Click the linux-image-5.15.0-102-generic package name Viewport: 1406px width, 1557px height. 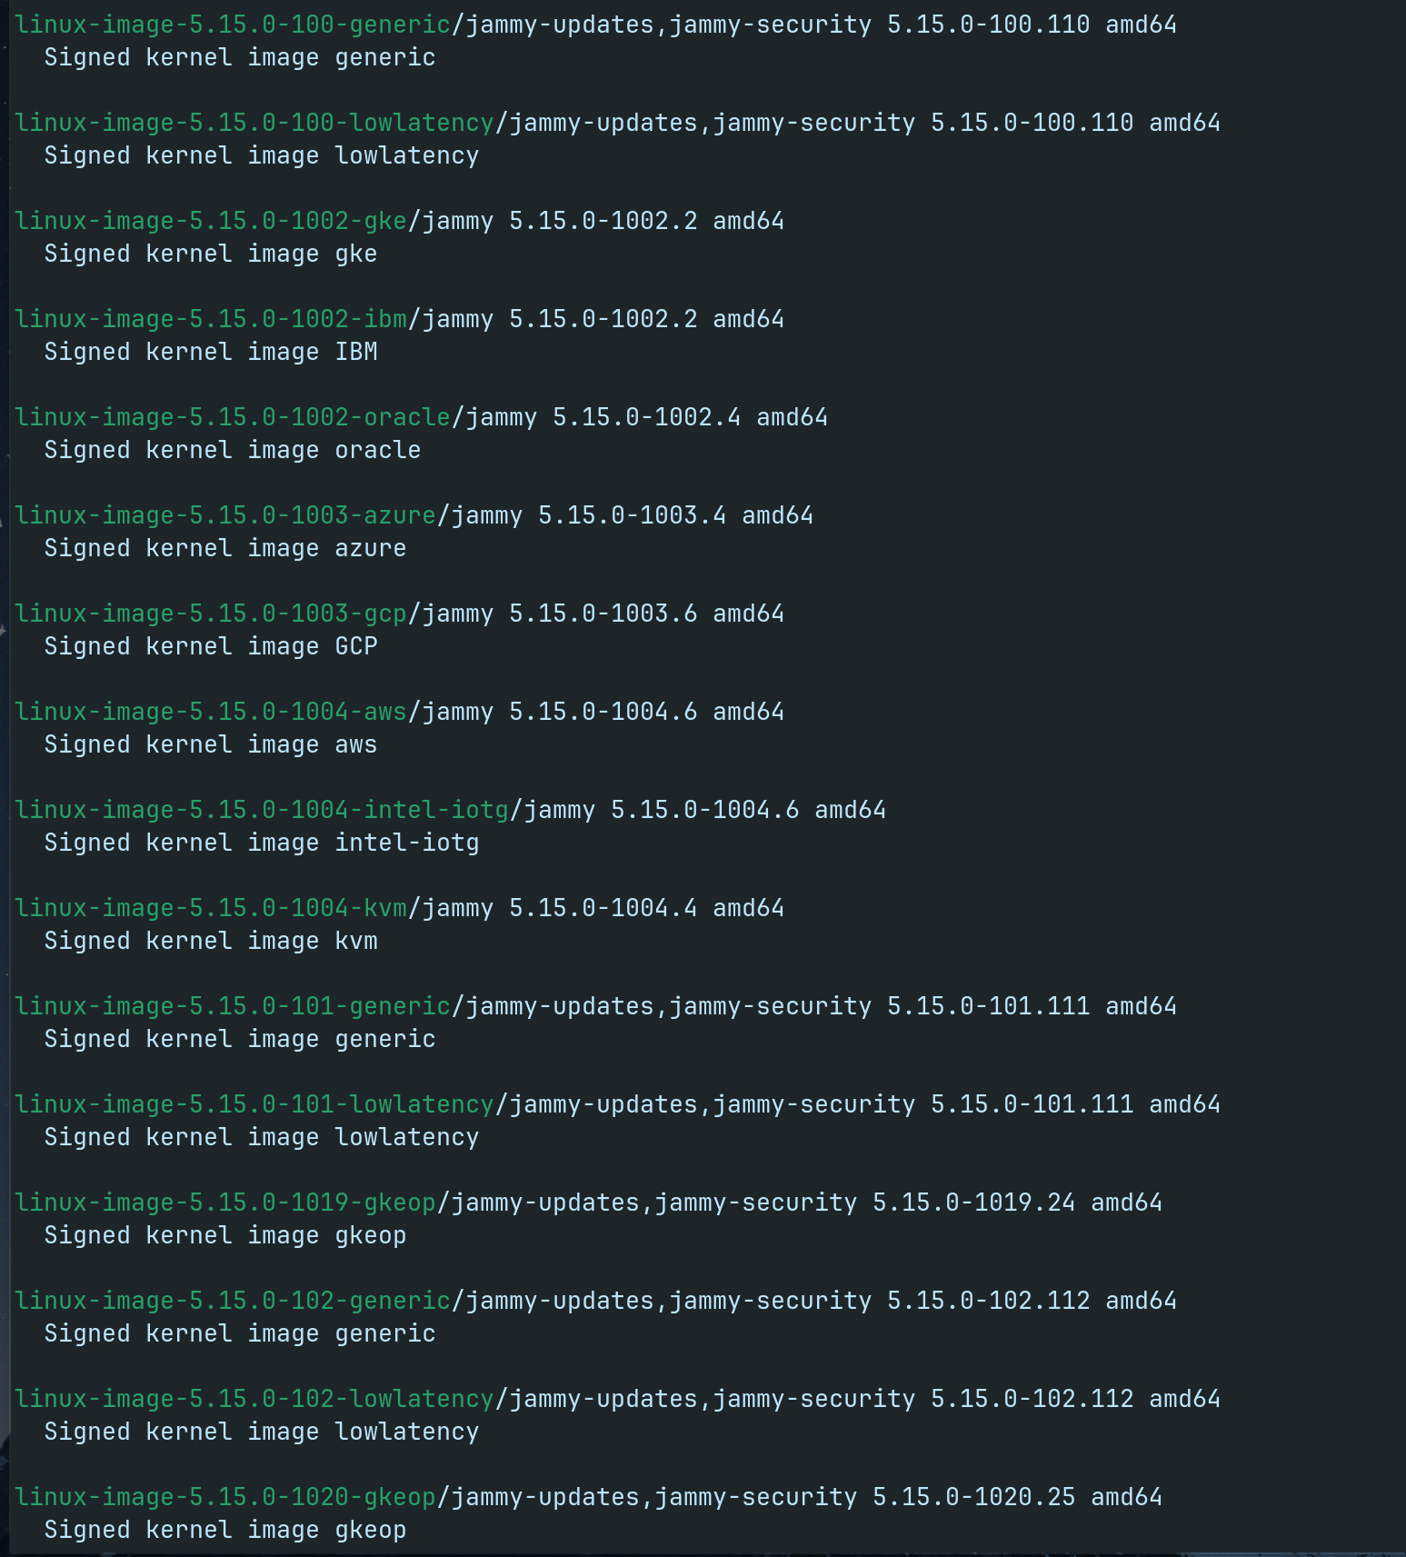click(x=233, y=1301)
